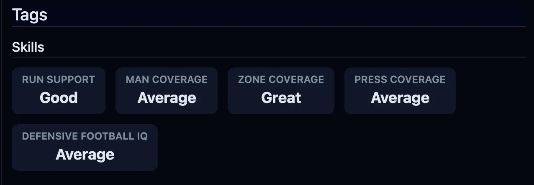Click the Tags section heading
Viewport: 534px width, 185px height.
[x=30, y=15]
